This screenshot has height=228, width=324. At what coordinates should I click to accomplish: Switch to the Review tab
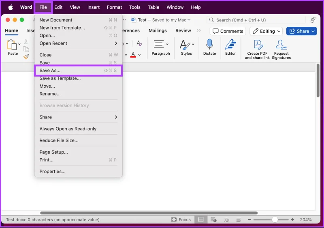(183, 30)
